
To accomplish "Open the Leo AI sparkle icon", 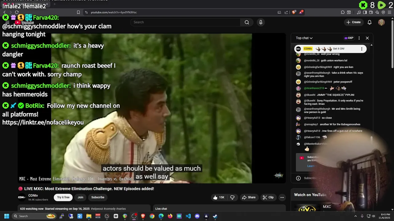I will (x=377, y=12).
